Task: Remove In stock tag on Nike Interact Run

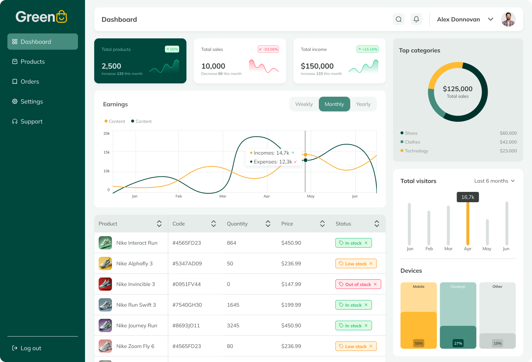Action: (366, 243)
